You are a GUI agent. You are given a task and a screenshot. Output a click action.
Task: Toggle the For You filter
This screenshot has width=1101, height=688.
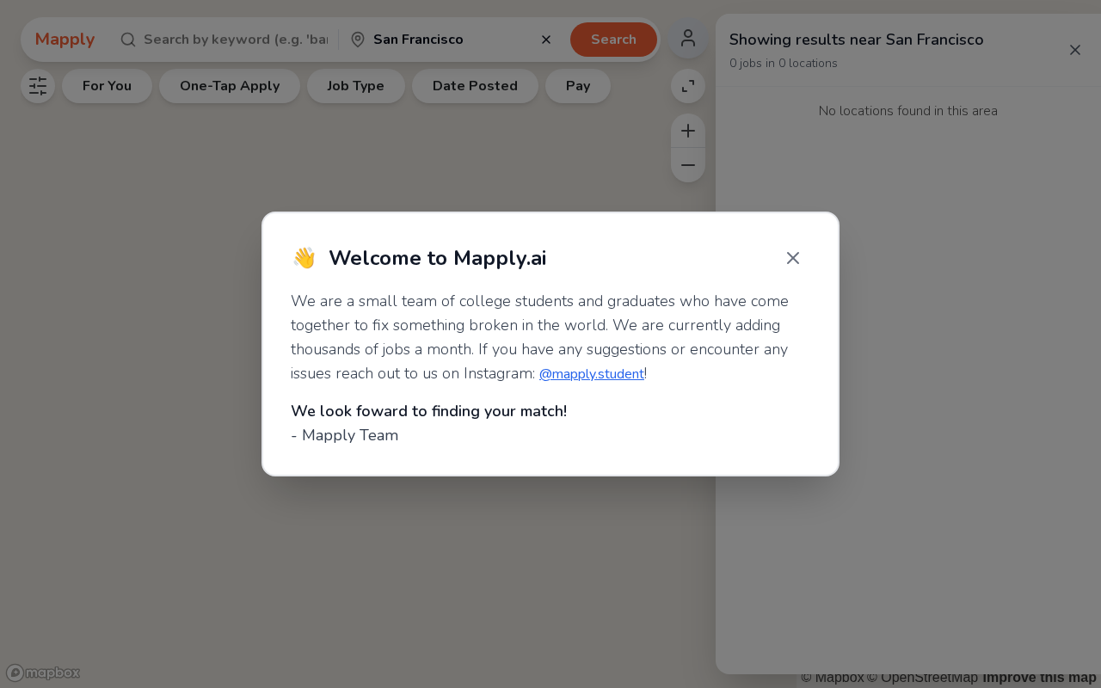(x=107, y=86)
